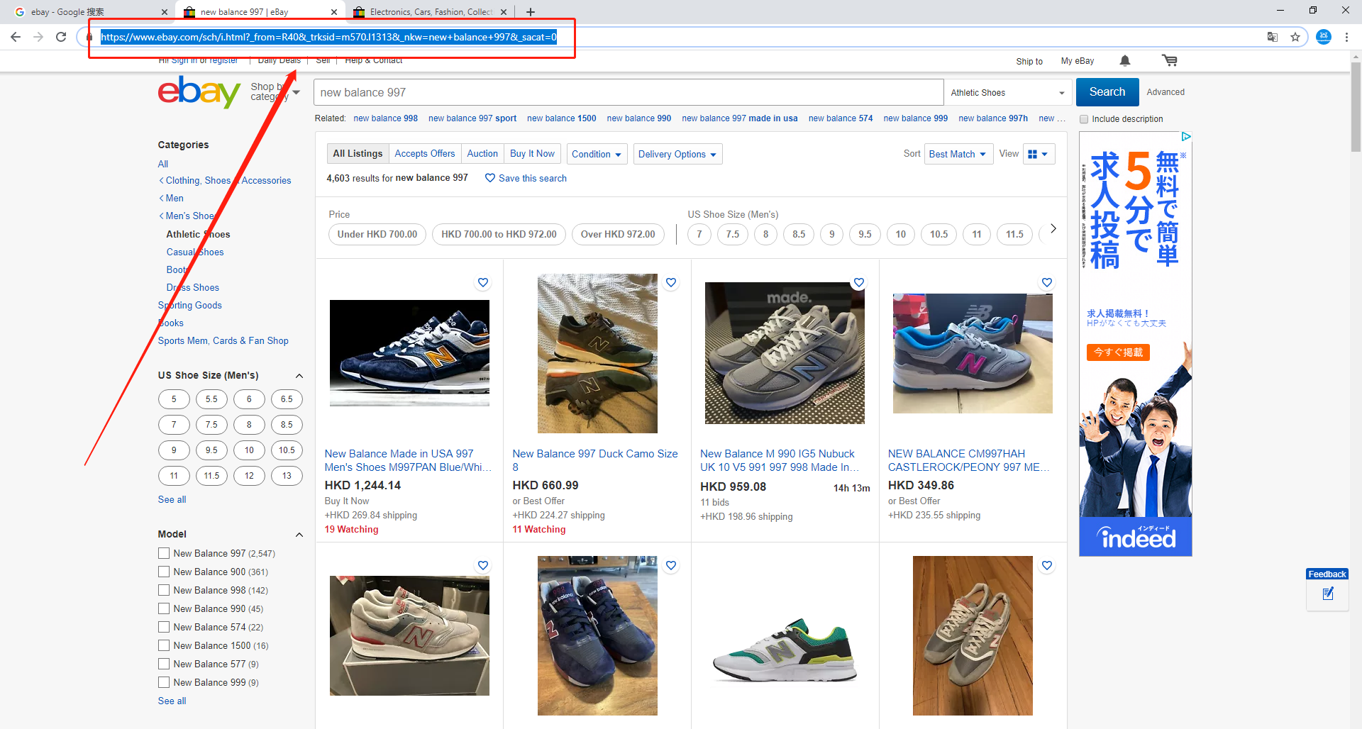Check the New Balance 577 model filter
This screenshot has height=729, width=1362.
click(x=164, y=664)
